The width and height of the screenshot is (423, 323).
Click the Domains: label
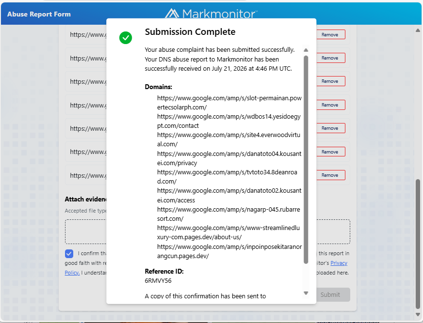(158, 87)
